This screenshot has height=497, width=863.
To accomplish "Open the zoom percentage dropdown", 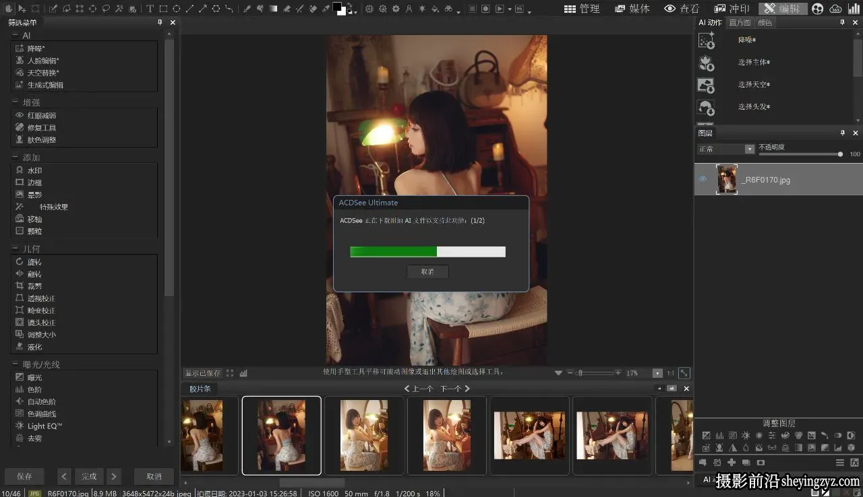I will (x=657, y=372).
